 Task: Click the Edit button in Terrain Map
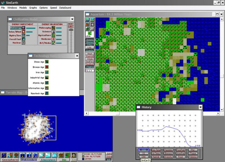point(109,154)
